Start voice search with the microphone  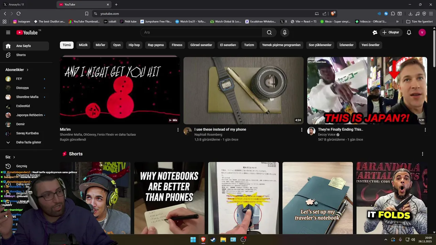285,32
